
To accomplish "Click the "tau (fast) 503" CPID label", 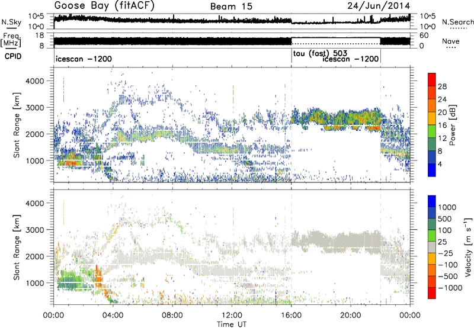I will pos(320,53).
